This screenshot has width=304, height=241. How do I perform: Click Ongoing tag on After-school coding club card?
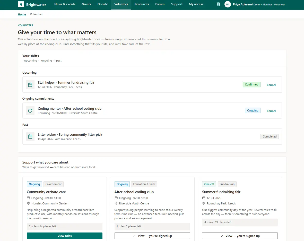(122, 184)
